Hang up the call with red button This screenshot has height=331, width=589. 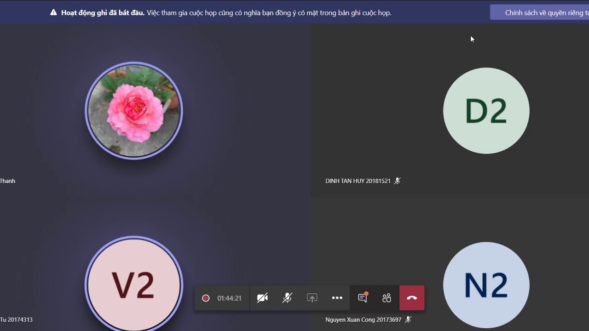pyautogui.click(x=412, y=298)
